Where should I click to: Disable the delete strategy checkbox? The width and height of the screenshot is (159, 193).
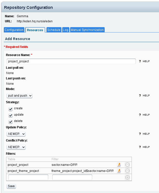[x=11, y=122]
